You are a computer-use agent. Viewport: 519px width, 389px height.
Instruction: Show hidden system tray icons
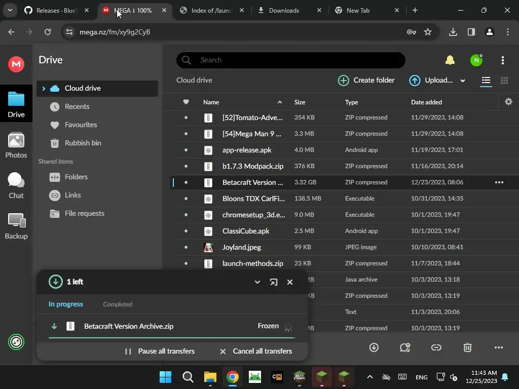coord(369,377)
